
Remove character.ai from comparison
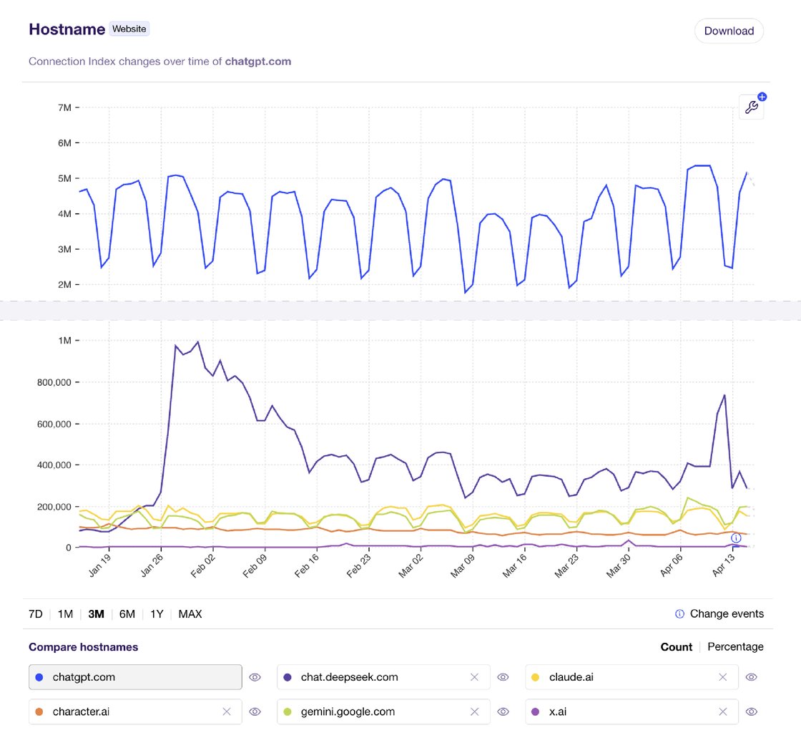pos(226,712)
